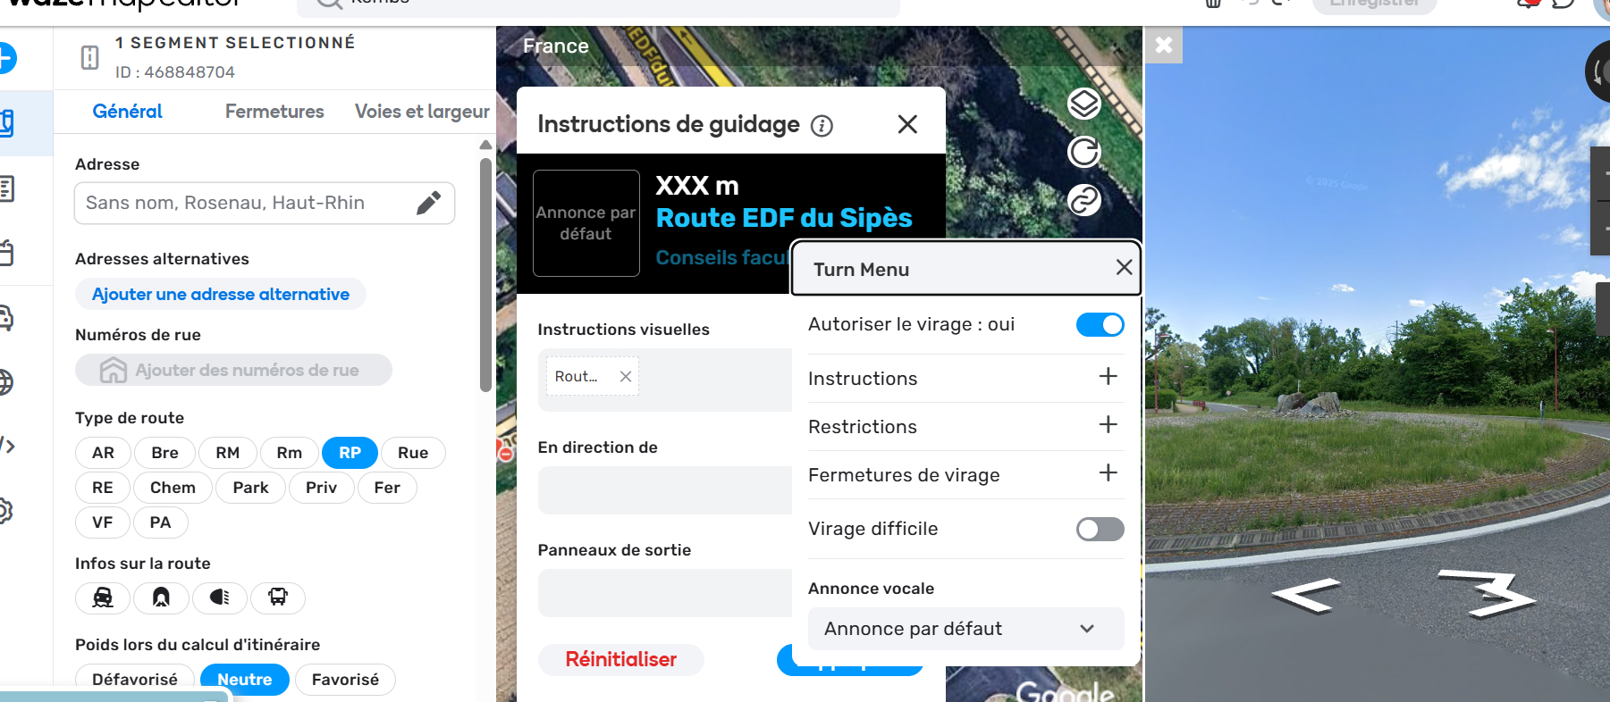Click the permalink chain icon

tap(1084, 200)
